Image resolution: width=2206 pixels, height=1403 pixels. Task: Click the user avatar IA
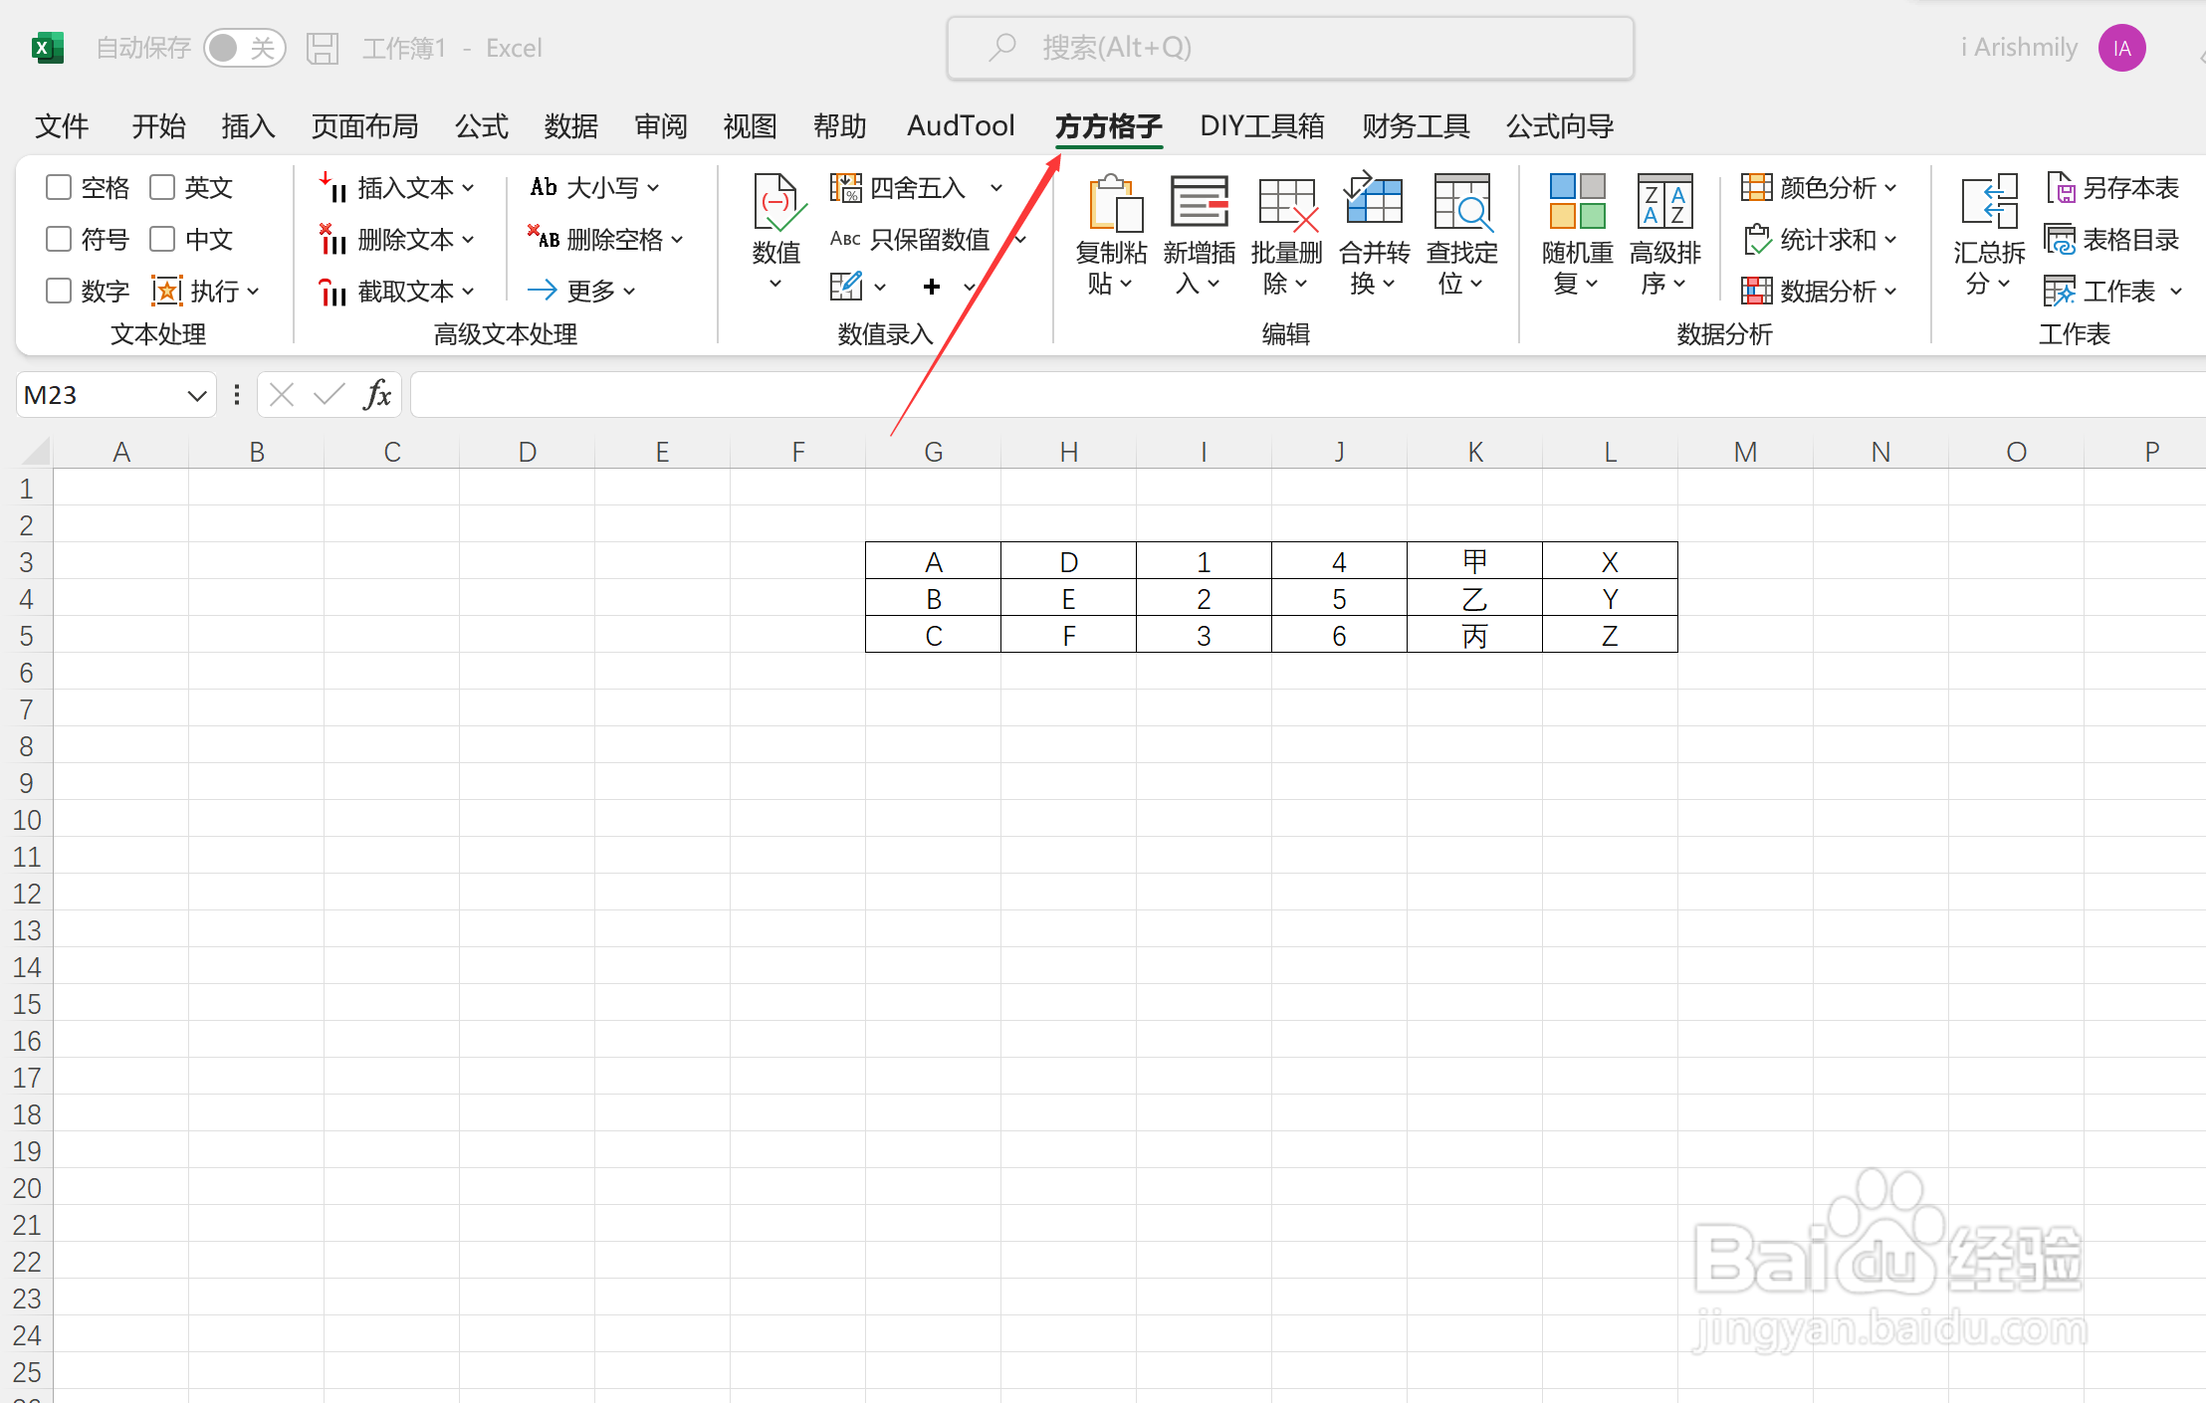(x=2121, y=48)
